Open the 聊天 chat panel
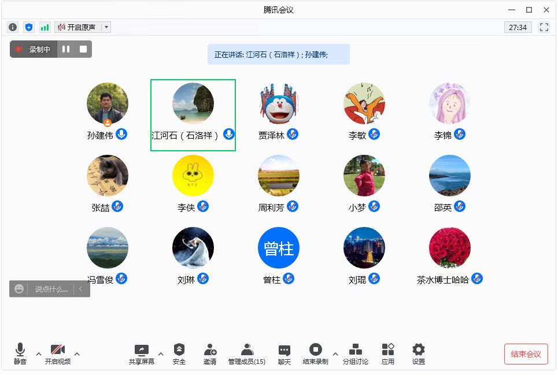Viewport: 558px width, 376px height. (284, 353)
